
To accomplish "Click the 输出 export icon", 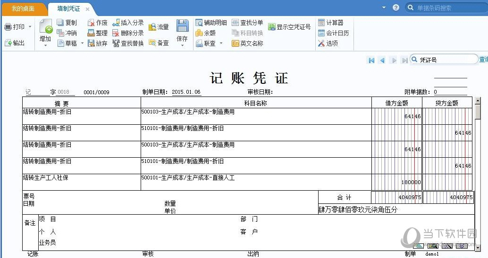I will [8, 43].
